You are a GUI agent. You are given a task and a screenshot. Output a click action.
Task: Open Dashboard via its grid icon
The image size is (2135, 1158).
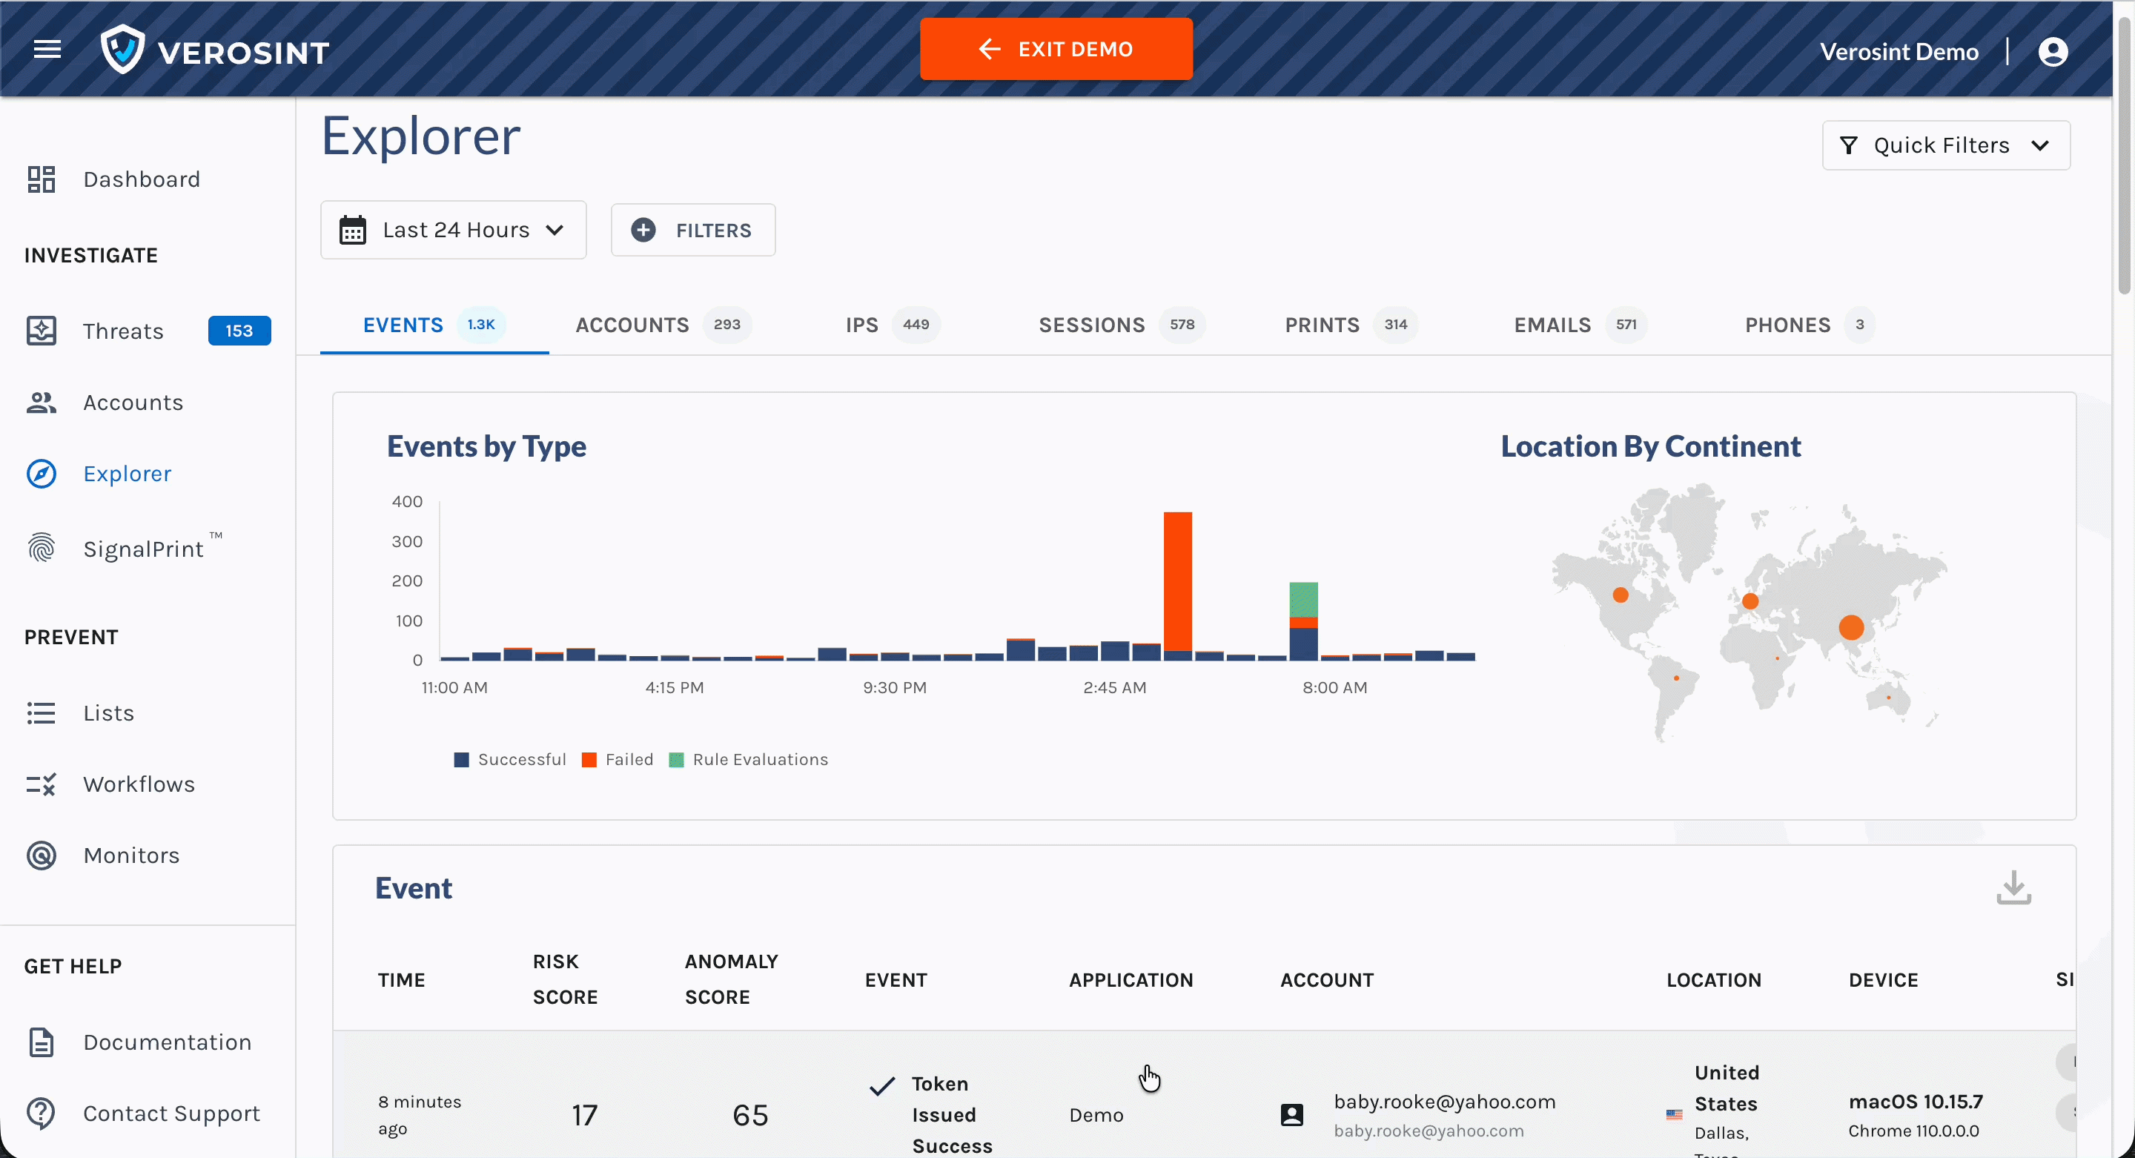point(42,179)
